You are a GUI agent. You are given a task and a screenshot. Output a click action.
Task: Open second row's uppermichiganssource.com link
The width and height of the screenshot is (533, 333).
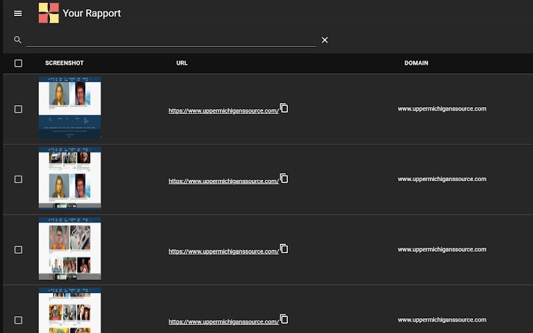coord(224,181)
